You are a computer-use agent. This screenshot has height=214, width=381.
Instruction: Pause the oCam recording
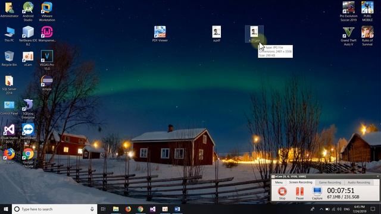pos(299,193)
